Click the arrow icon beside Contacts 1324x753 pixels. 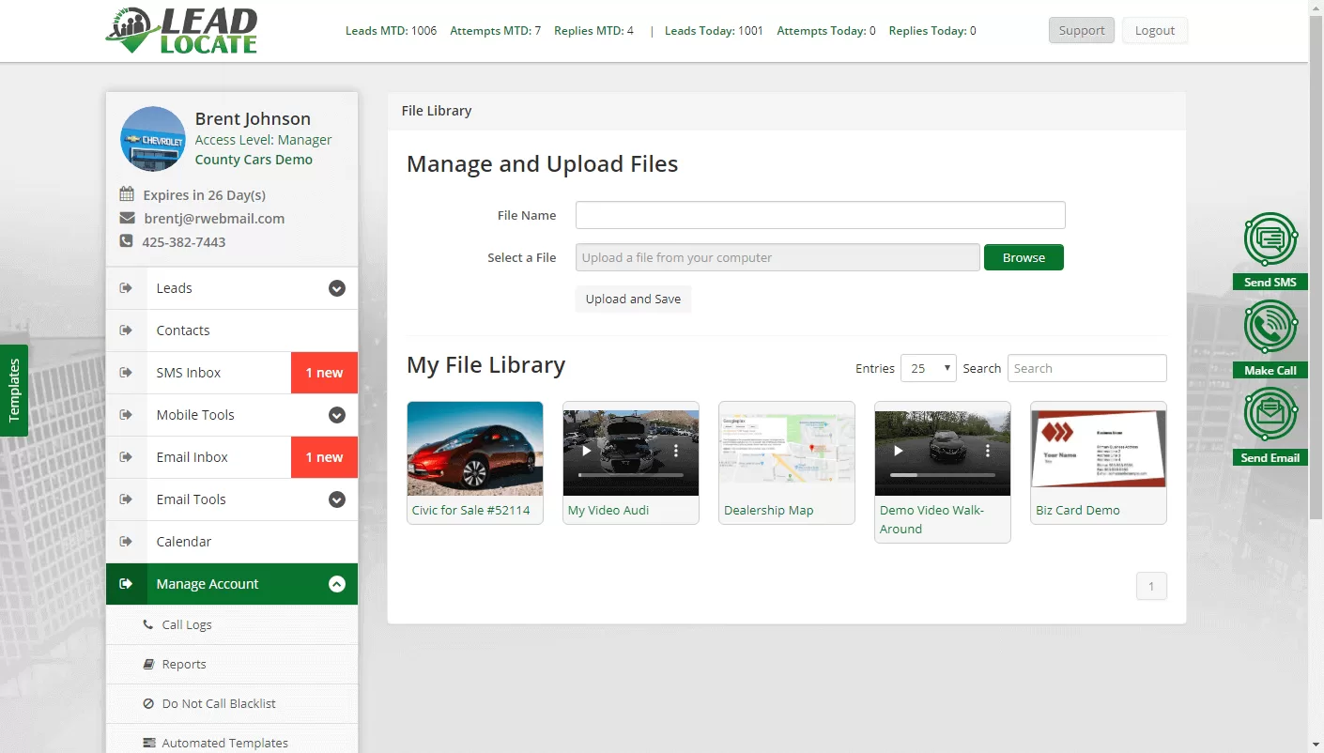126,330
